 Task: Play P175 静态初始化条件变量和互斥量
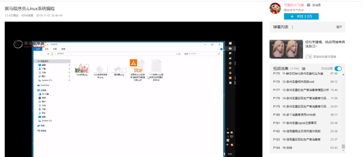tap(305, 73)
